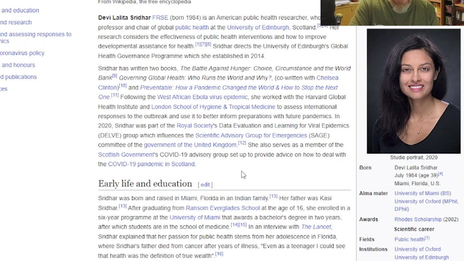Jump to 'and education' sidebar contents entry

(x=20, y=10)
